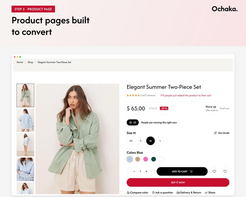Click the Ochaka. logo
246x197 pixels.
click(x=225, y=9)
